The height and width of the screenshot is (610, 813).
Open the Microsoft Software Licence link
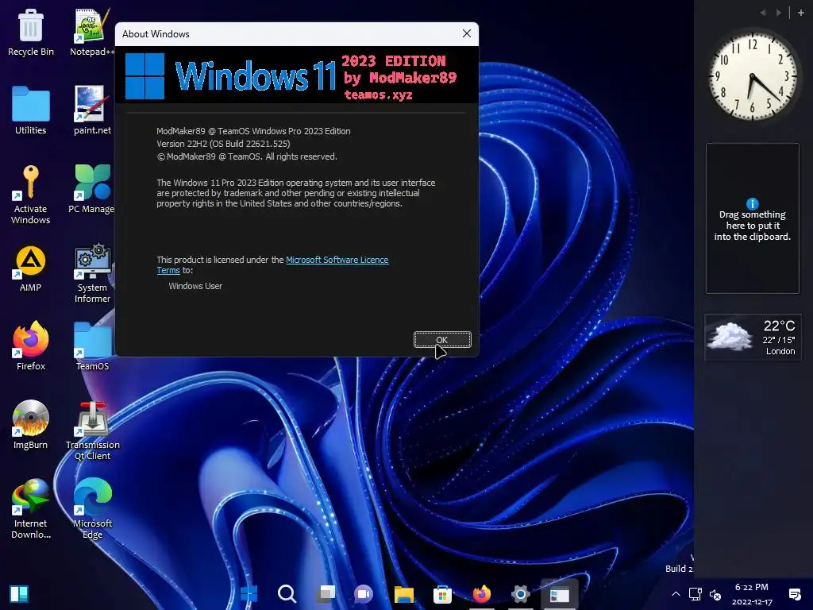click(x=337, y=260)
